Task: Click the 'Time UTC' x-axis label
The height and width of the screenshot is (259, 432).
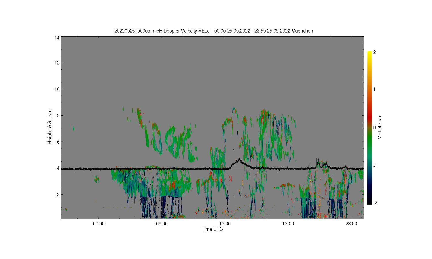Action: tap(212, 229)
